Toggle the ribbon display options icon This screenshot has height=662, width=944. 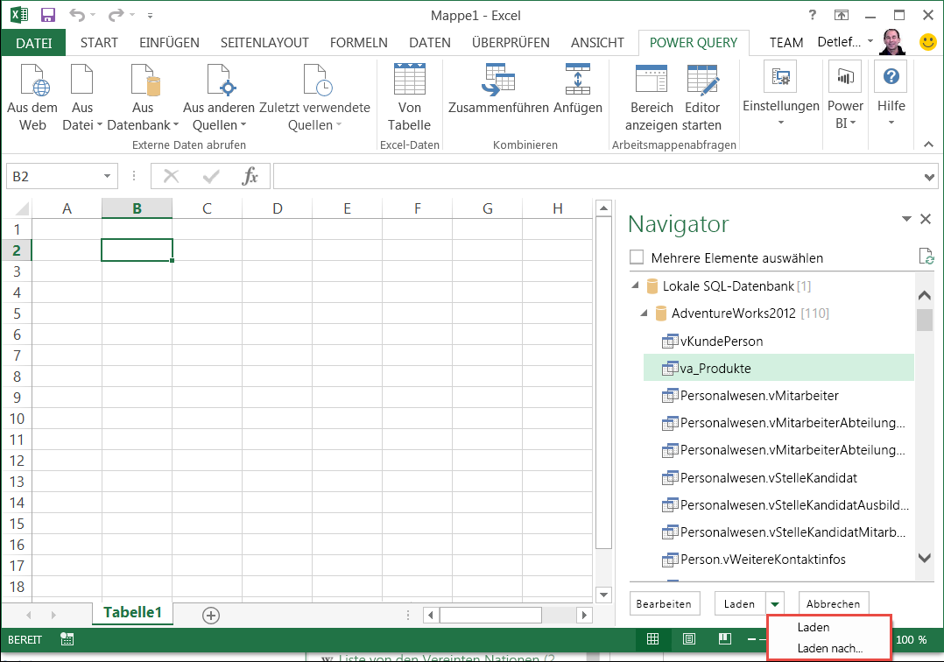click(841, 15)
